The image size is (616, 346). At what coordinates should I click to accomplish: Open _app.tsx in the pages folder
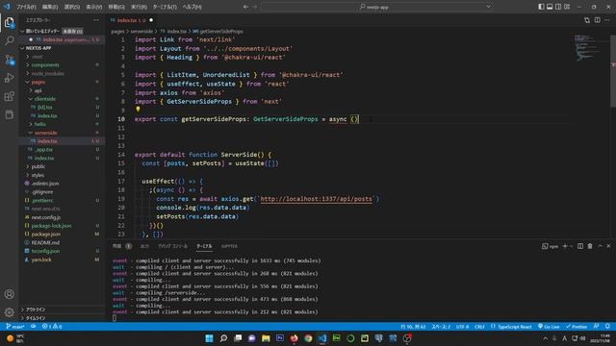43,150
